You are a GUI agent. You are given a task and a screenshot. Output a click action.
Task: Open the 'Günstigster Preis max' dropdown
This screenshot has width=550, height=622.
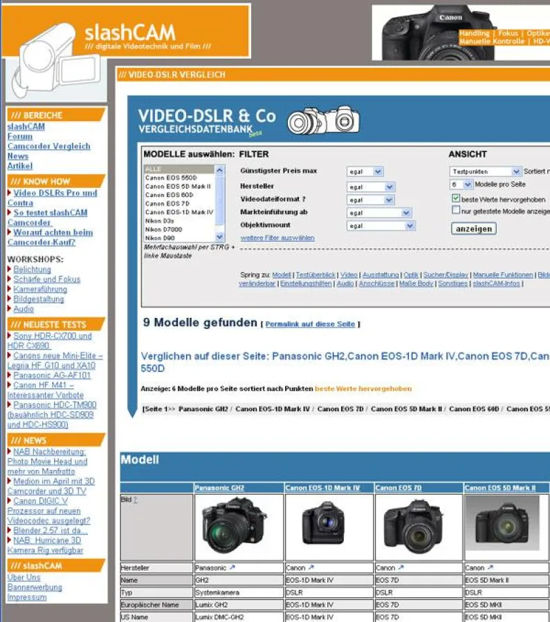tap(365, 171)
